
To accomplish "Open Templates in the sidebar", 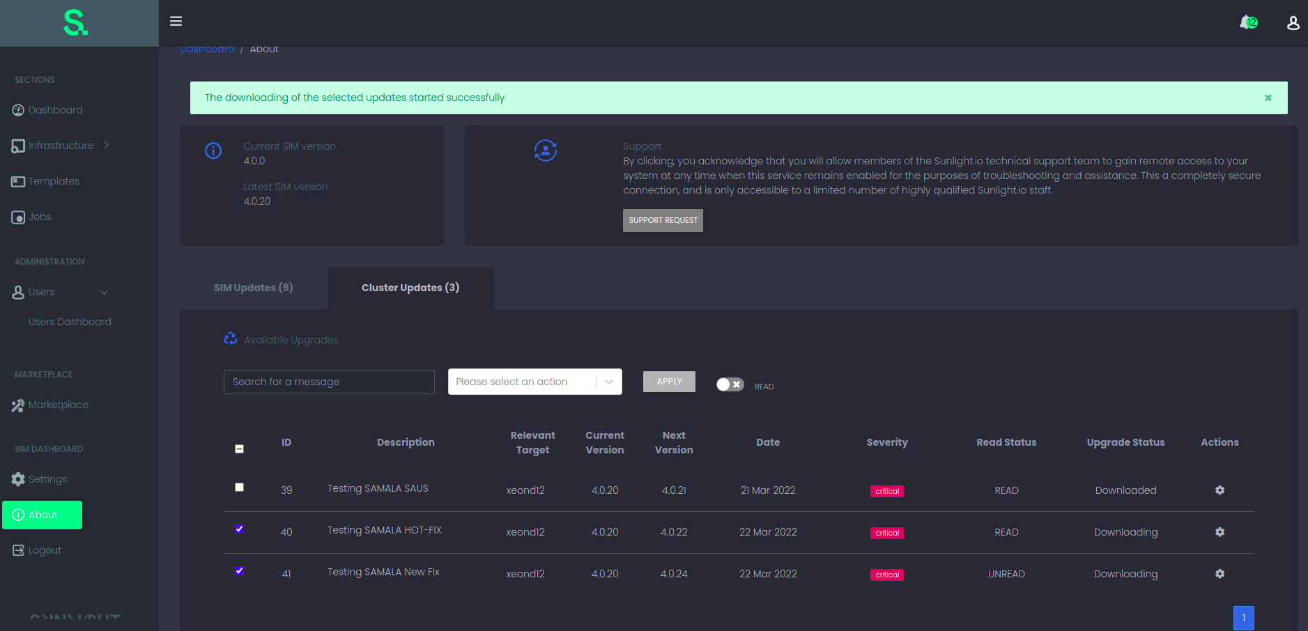I will click(x=54, y=181).
